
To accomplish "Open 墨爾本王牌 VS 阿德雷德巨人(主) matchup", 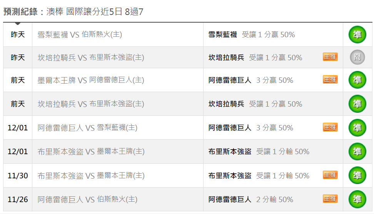I will (91, 80).
